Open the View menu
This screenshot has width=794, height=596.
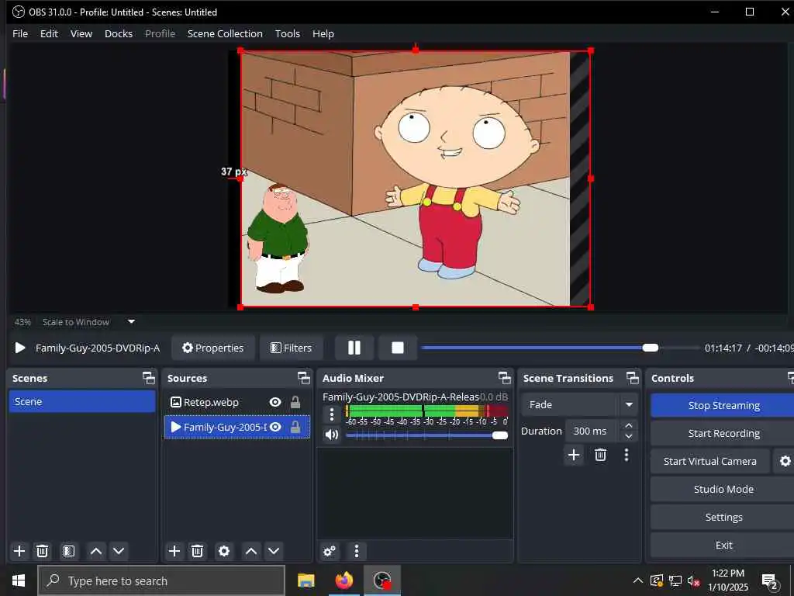pyautogui.click(x=81, y=33)
